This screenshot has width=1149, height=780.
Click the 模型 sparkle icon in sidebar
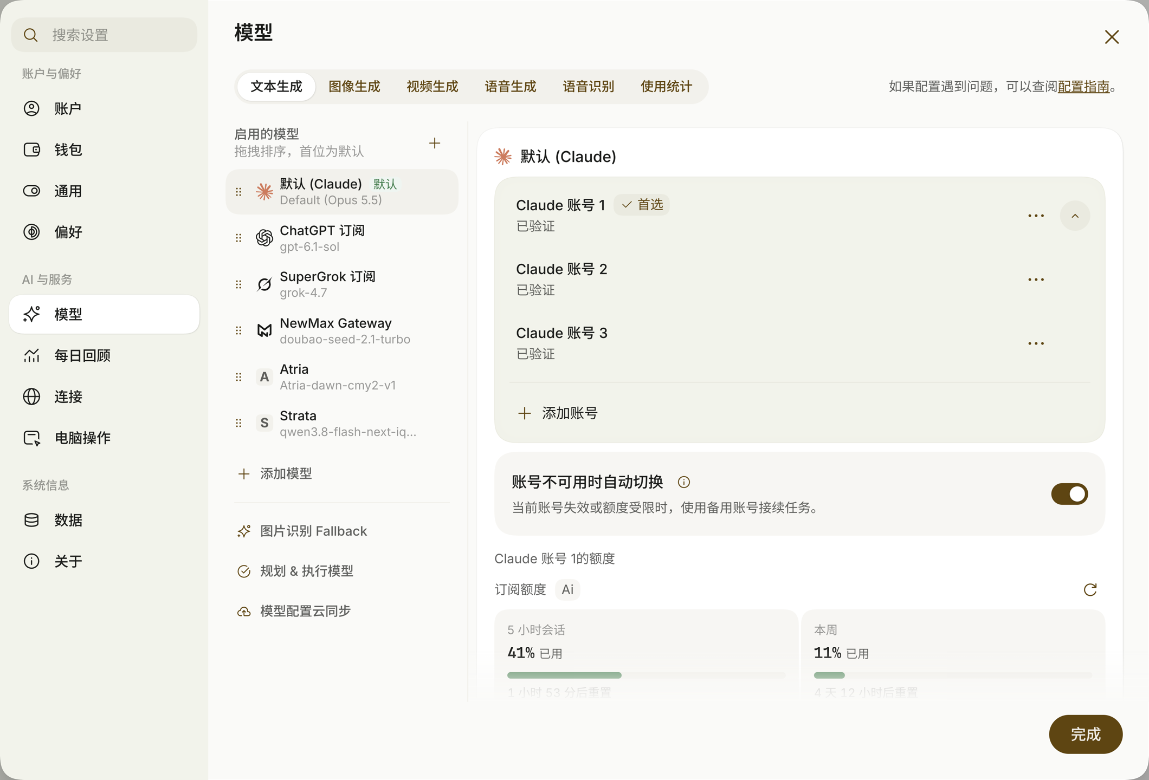tap(31, 314)
